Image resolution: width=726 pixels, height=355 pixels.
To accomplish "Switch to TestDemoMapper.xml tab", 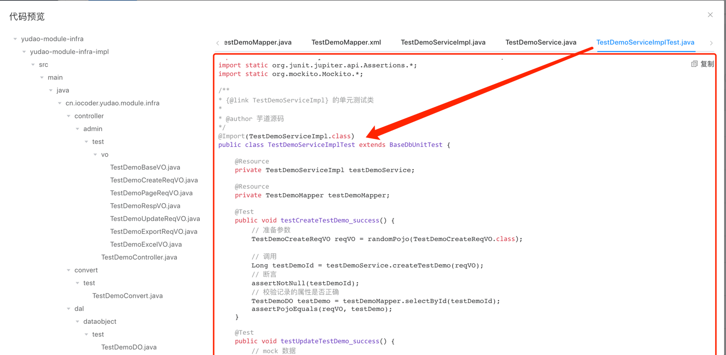I will tap(346, 43).
